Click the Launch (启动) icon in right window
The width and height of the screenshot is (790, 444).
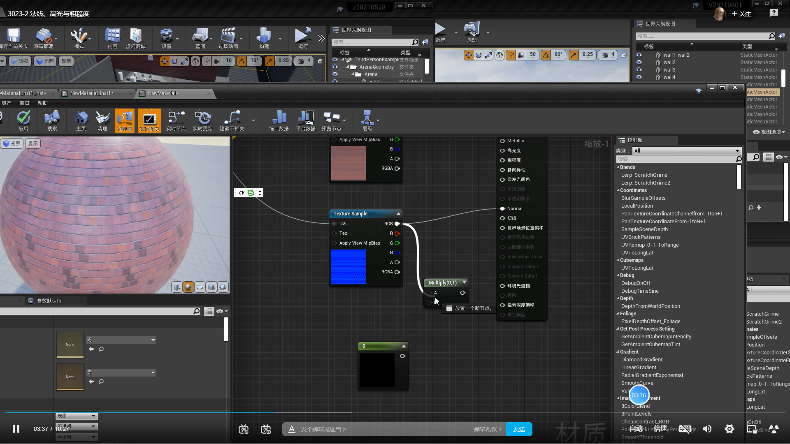coord(472,32)
